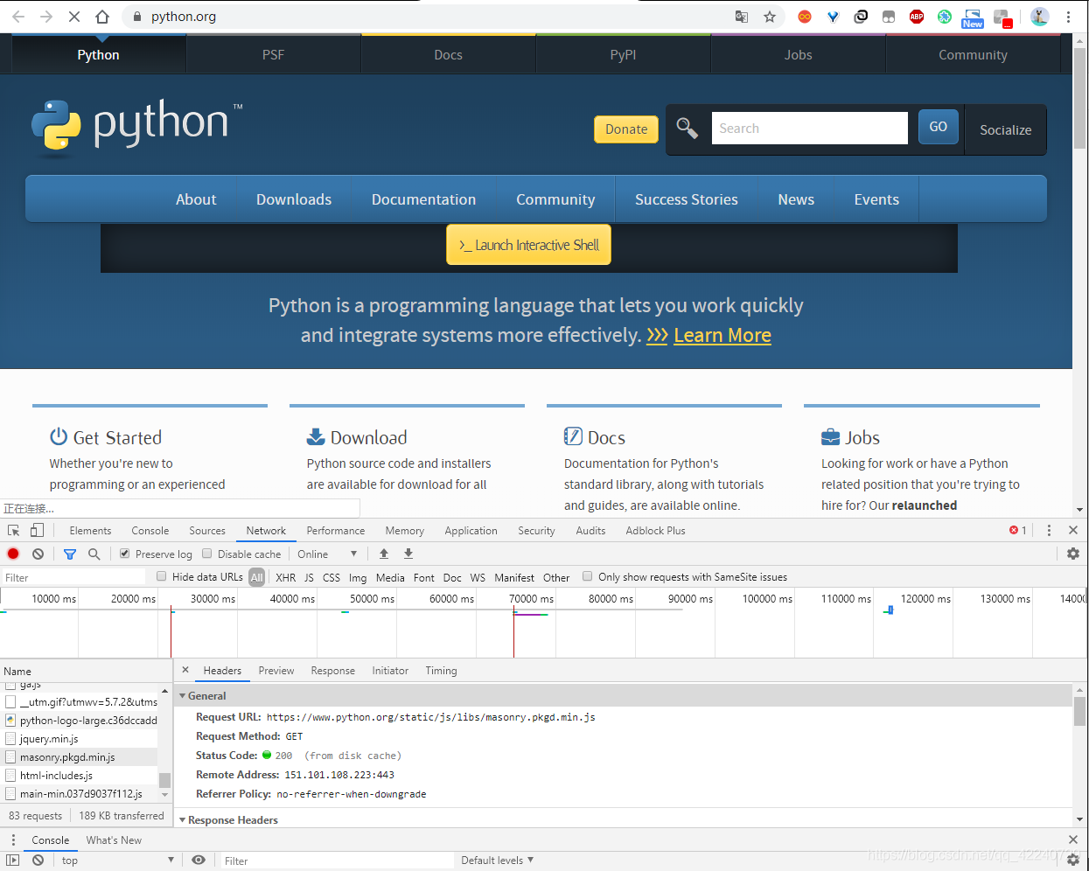Viewport: 1089px width, 871px height.
Task: Import HAR file with upload arrow
Action: tap(384, 554)
